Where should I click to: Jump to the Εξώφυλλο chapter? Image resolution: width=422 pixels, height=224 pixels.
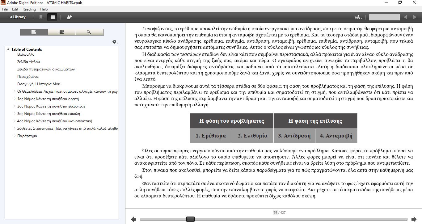(x=26, y=54)
